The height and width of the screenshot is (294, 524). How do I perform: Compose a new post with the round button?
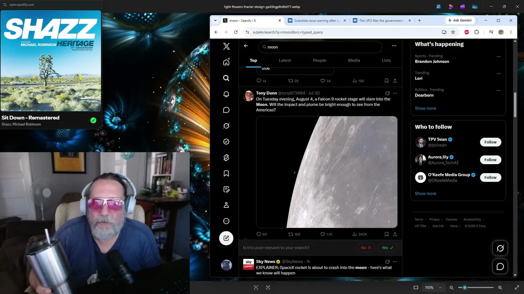click(x=226, y=238)
